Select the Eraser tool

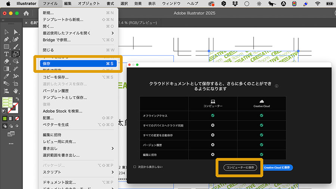[6, 61]
